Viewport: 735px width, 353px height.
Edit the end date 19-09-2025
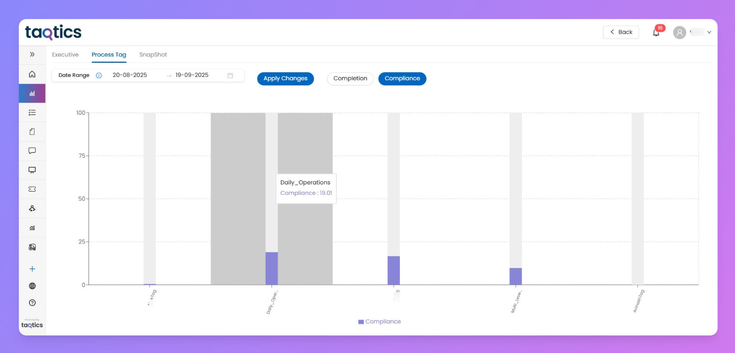pyautogui.click(x=192, y=75)
